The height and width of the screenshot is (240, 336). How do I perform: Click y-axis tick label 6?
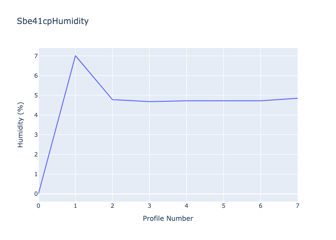(36, 76)
